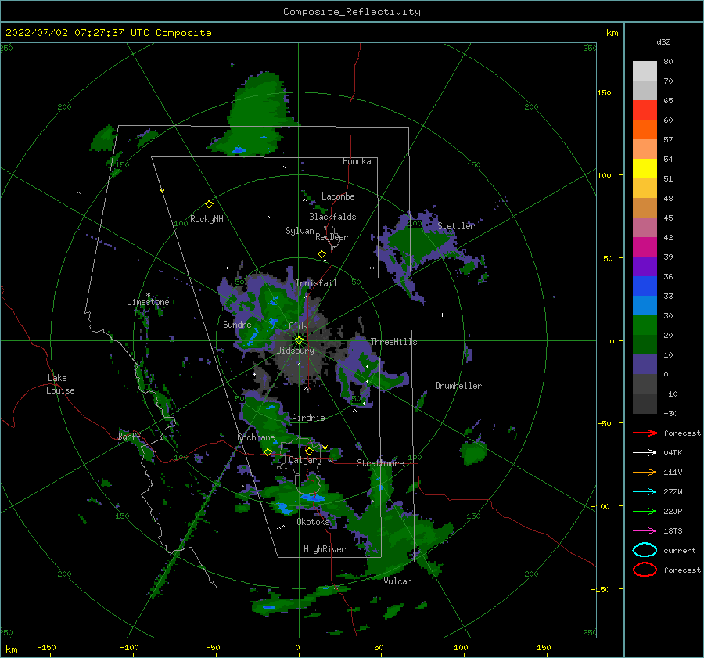
Task: Click the Cochrane town label
Action: pyautogui.click(x=256, y=437)
